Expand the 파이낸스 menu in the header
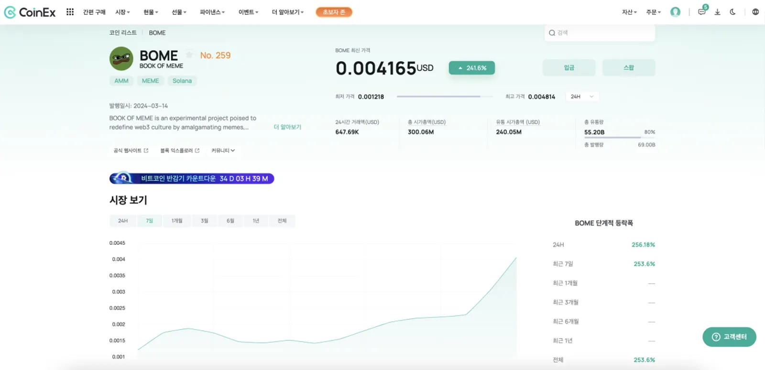The height and width of the screenshot is (370, 765). pyautogui.click(x=212, y=12)
